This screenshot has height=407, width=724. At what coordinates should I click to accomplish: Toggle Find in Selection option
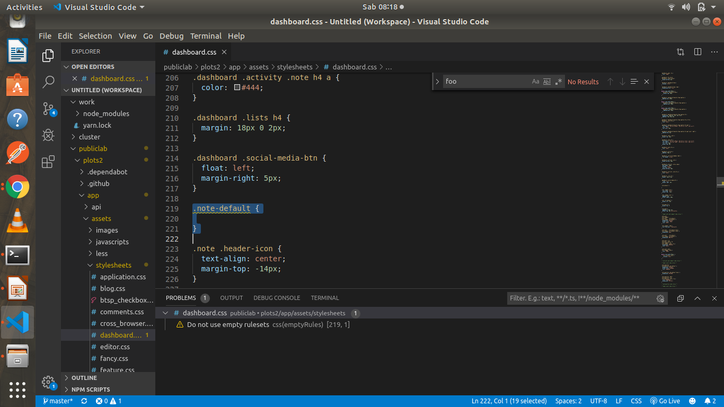(634, 82)
